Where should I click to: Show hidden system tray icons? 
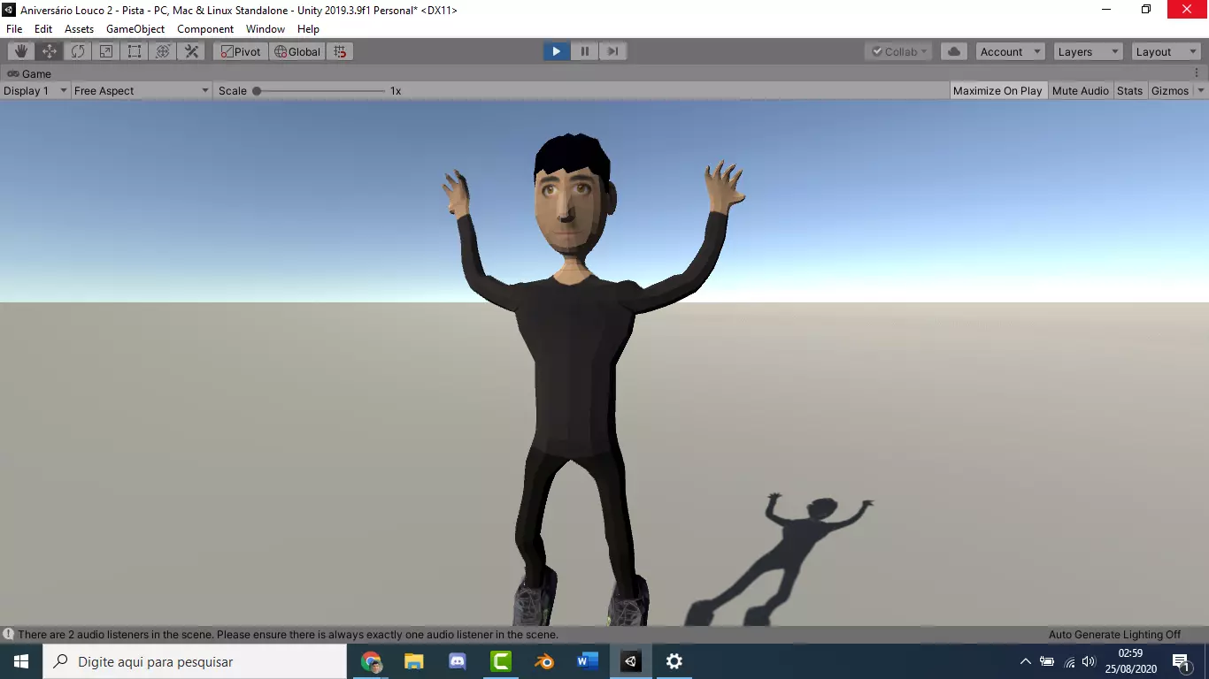pyautogui.click(x=1026, y=661)
